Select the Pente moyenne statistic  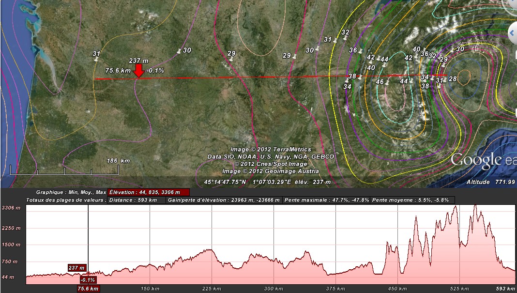click(413, 200)
